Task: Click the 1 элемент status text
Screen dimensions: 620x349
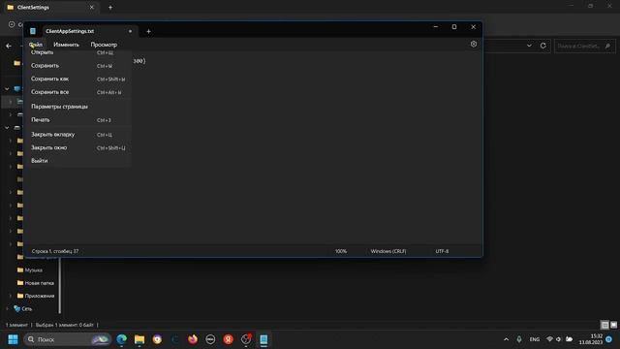Action: pyautogui.click(x=16, y=325)
